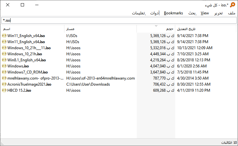The width and height of the screenshot is (238, 146).
Task: Select the HBCD 15.2.iso file name
Action: 19,90
